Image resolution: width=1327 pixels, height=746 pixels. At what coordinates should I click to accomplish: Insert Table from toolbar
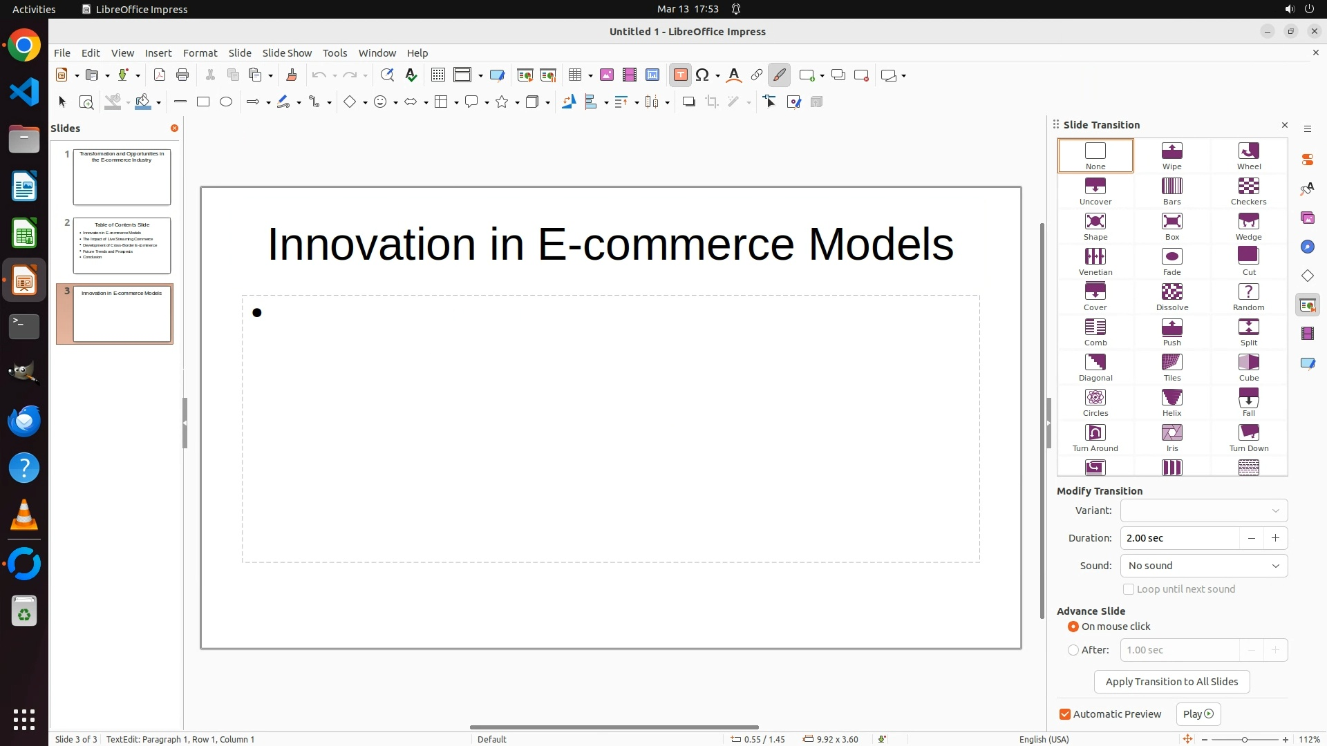[574, 75]
